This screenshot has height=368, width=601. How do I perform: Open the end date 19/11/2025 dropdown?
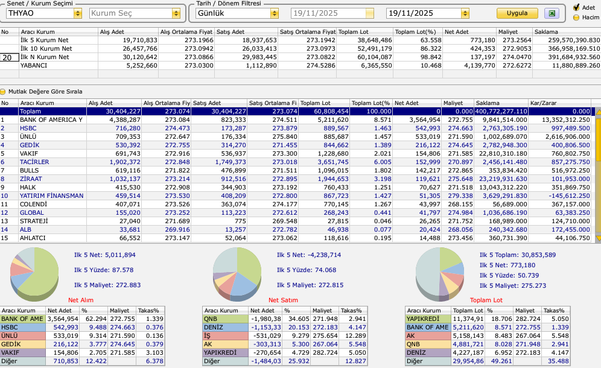465,13
